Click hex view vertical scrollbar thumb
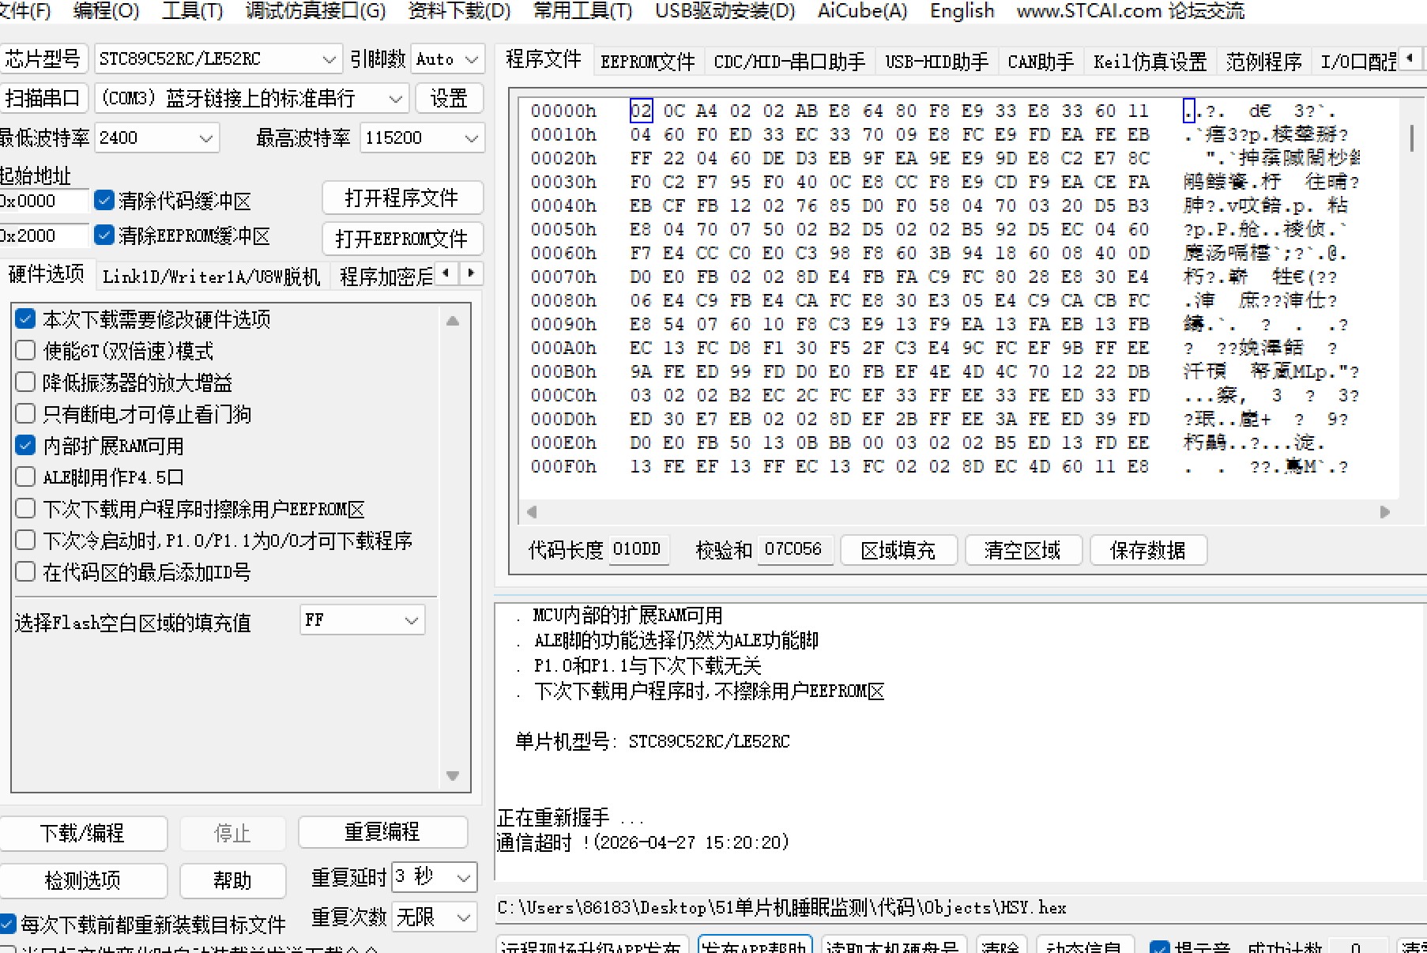1427x953 pixels. 1411,137
